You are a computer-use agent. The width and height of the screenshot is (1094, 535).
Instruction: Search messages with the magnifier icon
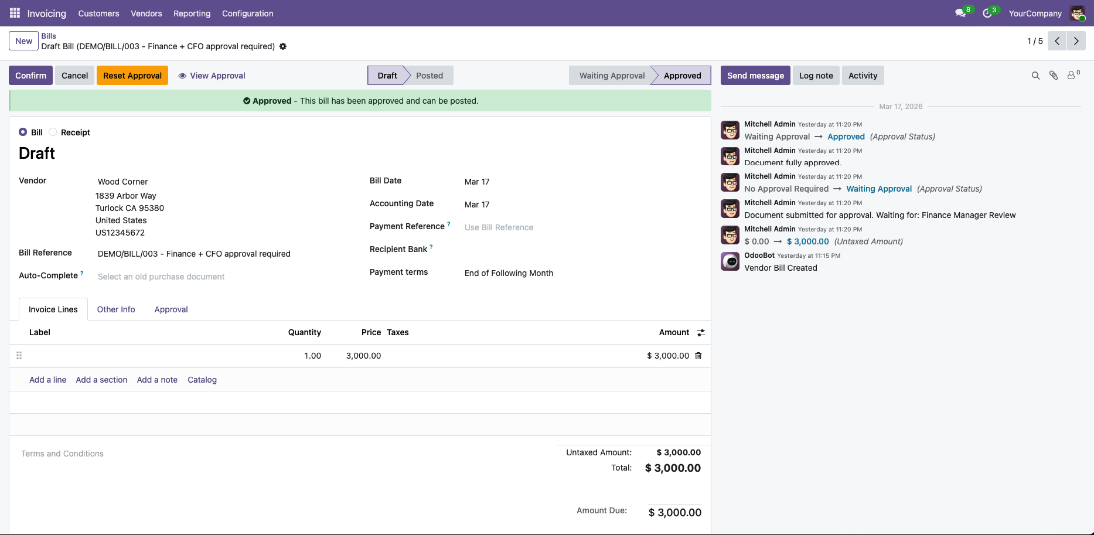coord(1035,76)
